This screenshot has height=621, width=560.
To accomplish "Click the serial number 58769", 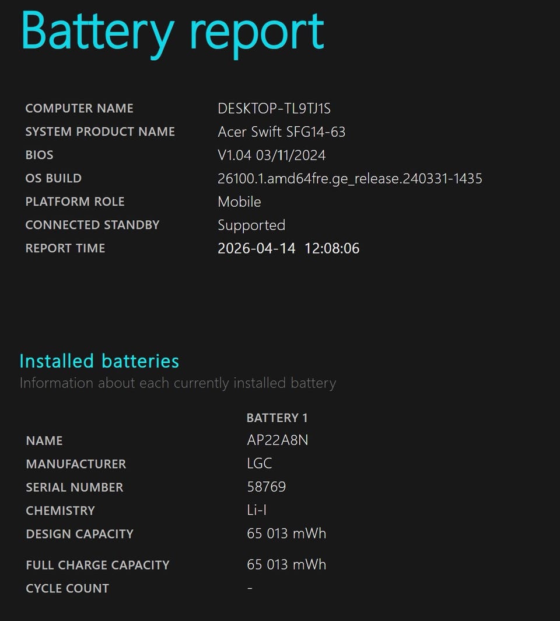I will 266,487.
